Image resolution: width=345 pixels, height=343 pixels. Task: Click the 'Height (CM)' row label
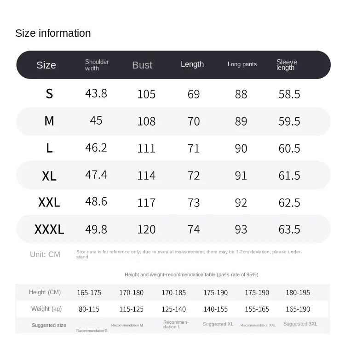point(45,292)
